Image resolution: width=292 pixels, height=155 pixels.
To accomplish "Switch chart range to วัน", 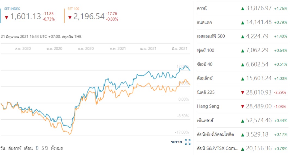I will tap(3, 148).
